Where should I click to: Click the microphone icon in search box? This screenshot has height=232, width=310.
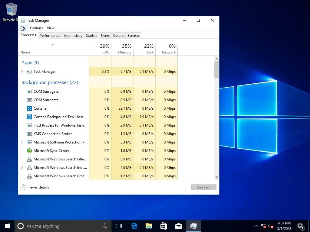(105, 226)
